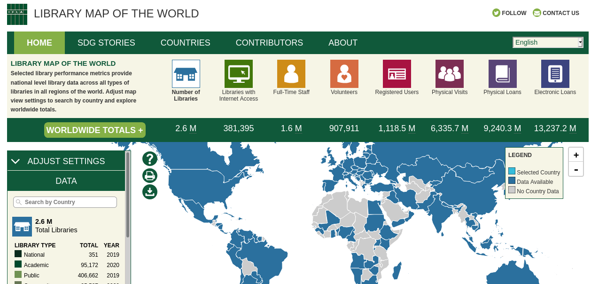This screenshot has width=591, height=284.
Task: Select the Number of Libraries metric icon
Action: click(x=186, y=74)
